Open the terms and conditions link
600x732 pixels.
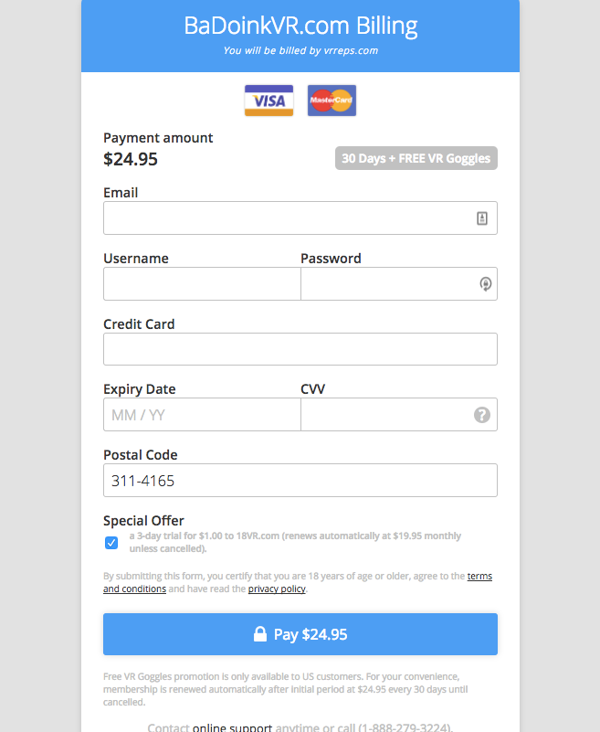298,582
